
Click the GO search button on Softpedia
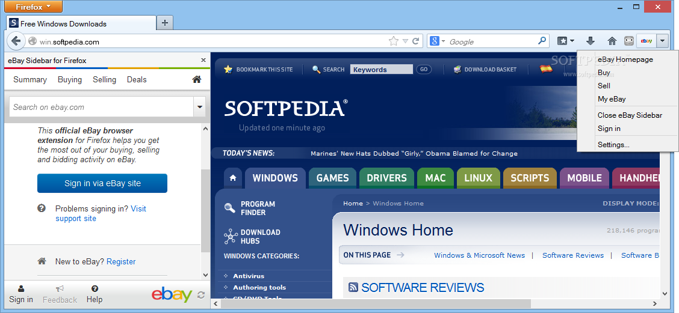point(424,69)
